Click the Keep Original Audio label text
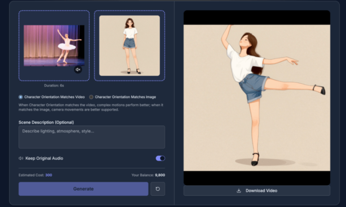This screenshot has height=207, width=346. tap(44, 158)
